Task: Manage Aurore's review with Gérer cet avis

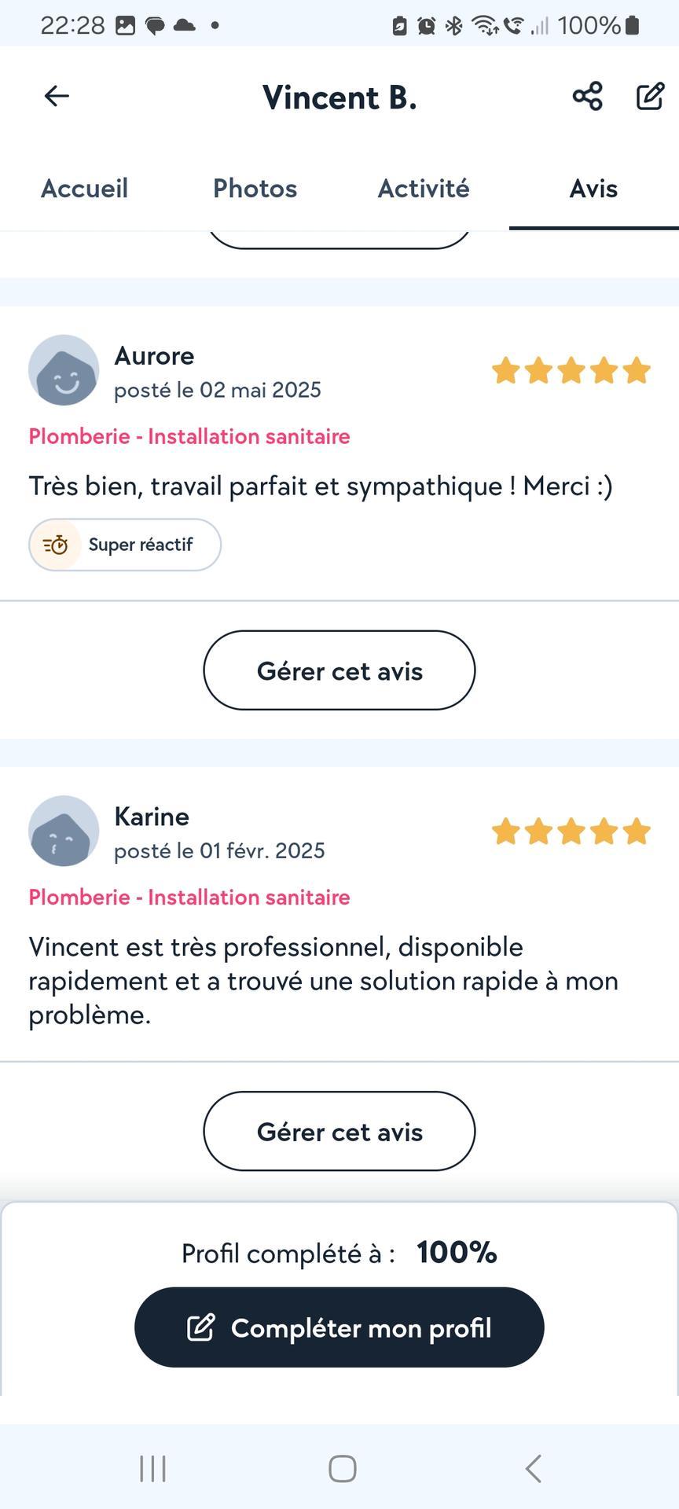Action: point(339,670)
